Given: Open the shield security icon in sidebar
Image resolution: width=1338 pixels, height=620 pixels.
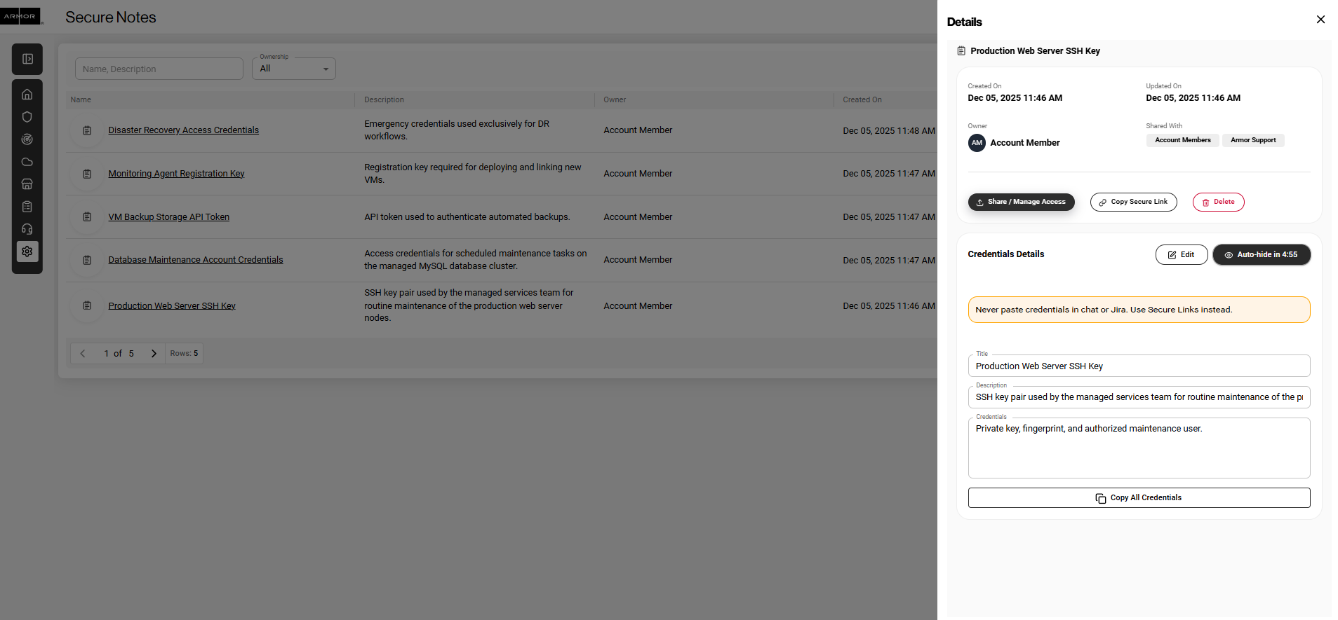Looking at the screenshot, I should 27,117.
